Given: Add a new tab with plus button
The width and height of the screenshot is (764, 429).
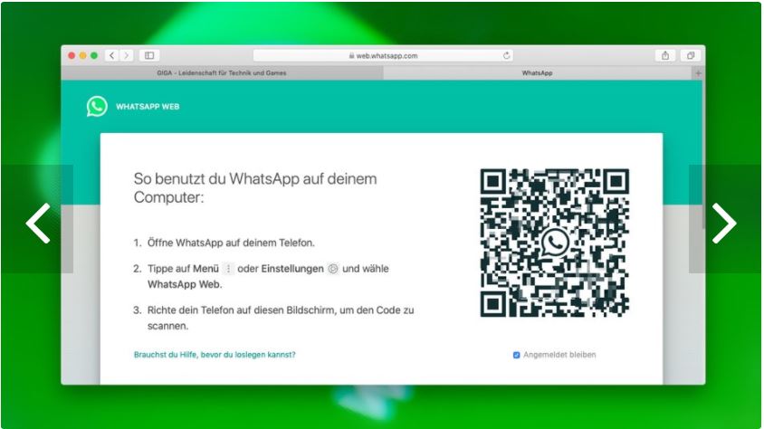Looking at the screenshot, I should (698, 73).
